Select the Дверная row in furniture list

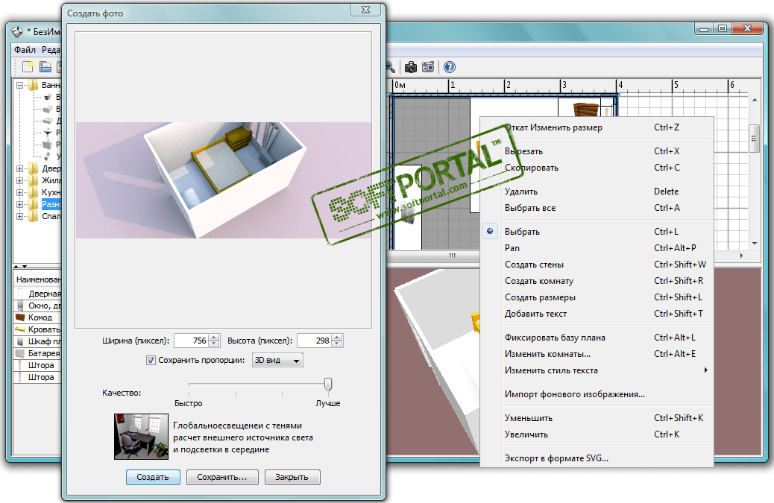coord(37,294)
